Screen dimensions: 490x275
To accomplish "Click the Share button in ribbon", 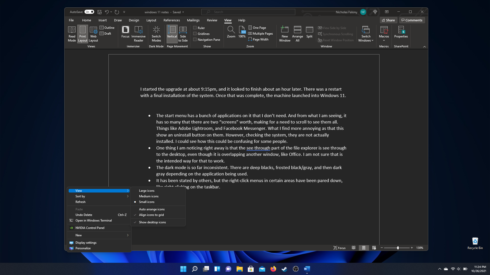I will [x=389, y=20].
